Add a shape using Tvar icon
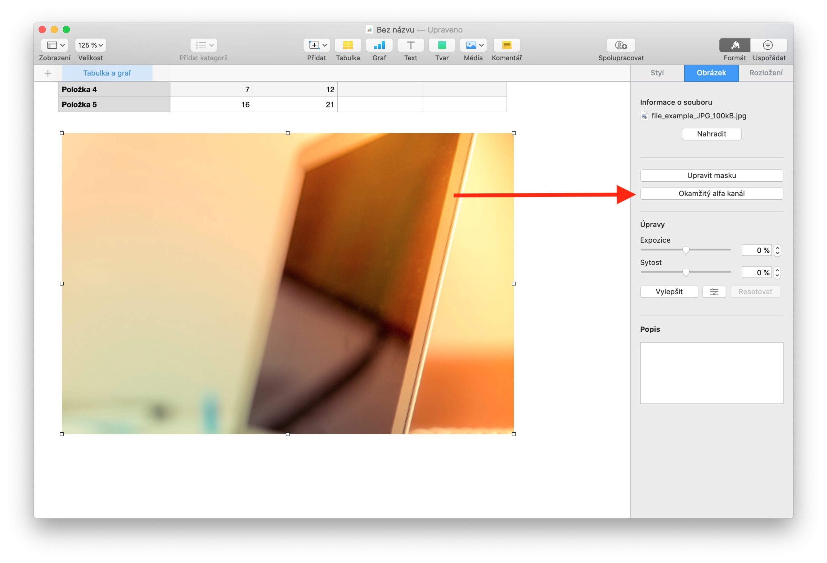 442,45
